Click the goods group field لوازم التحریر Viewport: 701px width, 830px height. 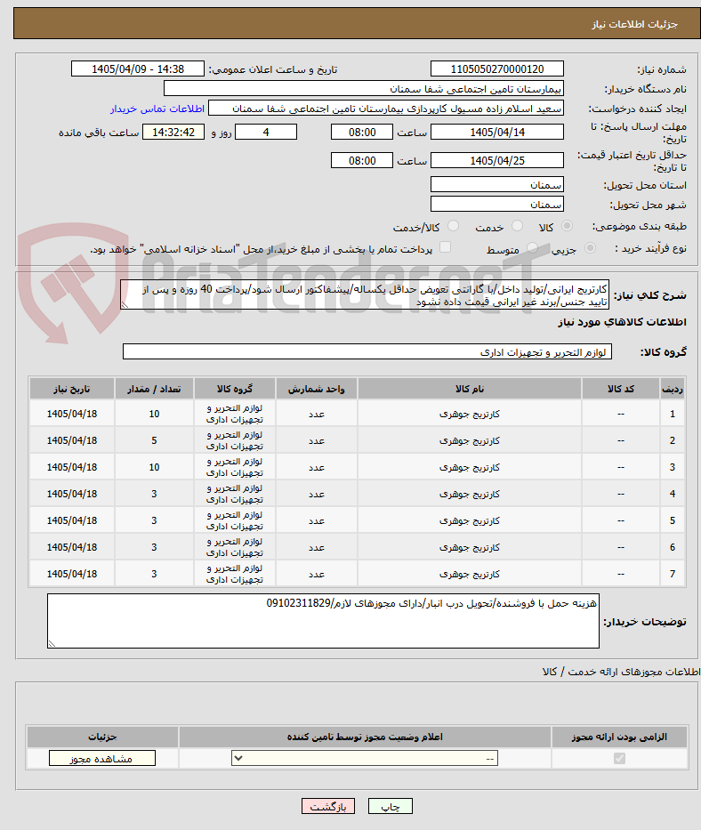point(367,352)
